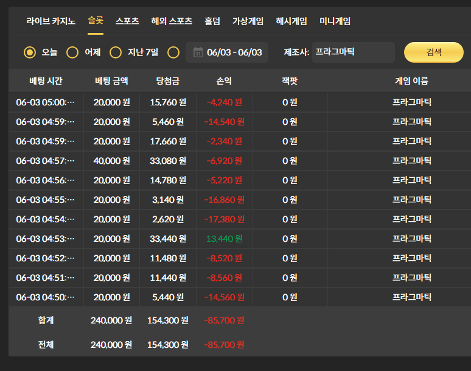Click the 33,440 원 winnings cell
Screen dimensions: 471x371
(168, 239)
